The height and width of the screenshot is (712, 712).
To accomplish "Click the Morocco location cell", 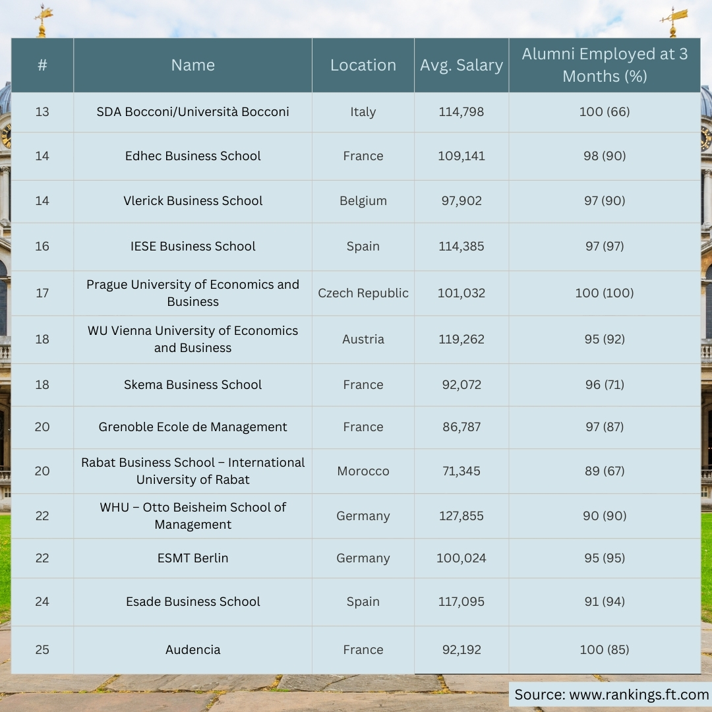I will 363,471.
